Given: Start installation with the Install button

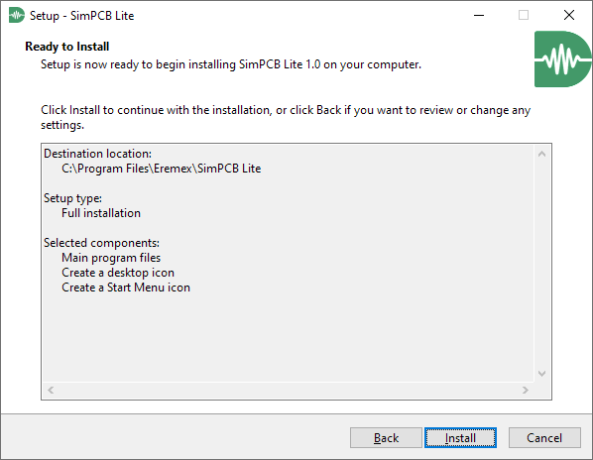Looking at the screenshot, I should pos(460,438).
